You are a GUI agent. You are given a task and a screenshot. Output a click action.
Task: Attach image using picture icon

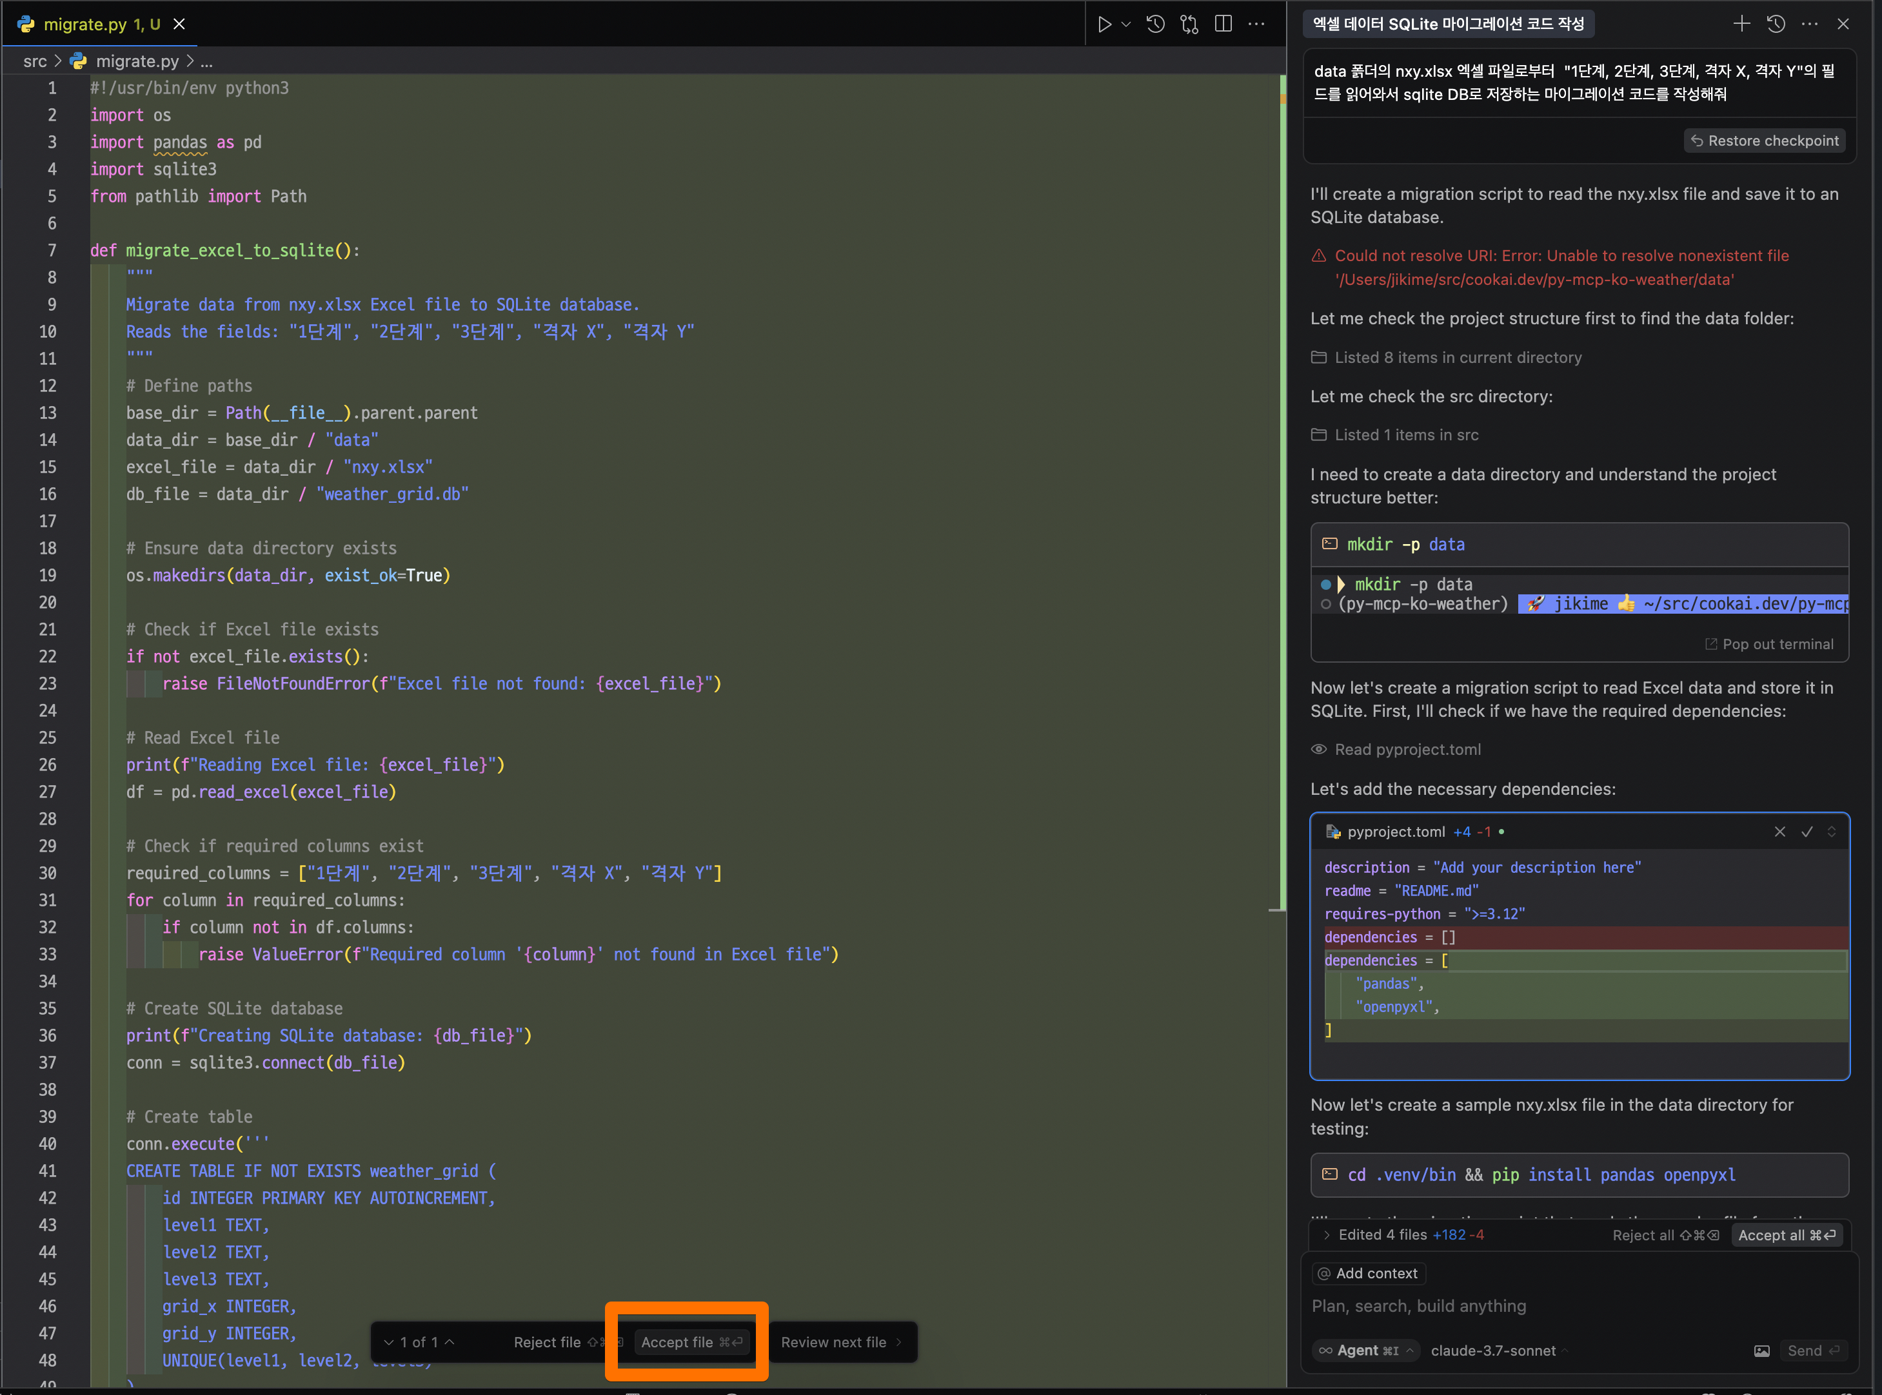tap(1761, 1351)
